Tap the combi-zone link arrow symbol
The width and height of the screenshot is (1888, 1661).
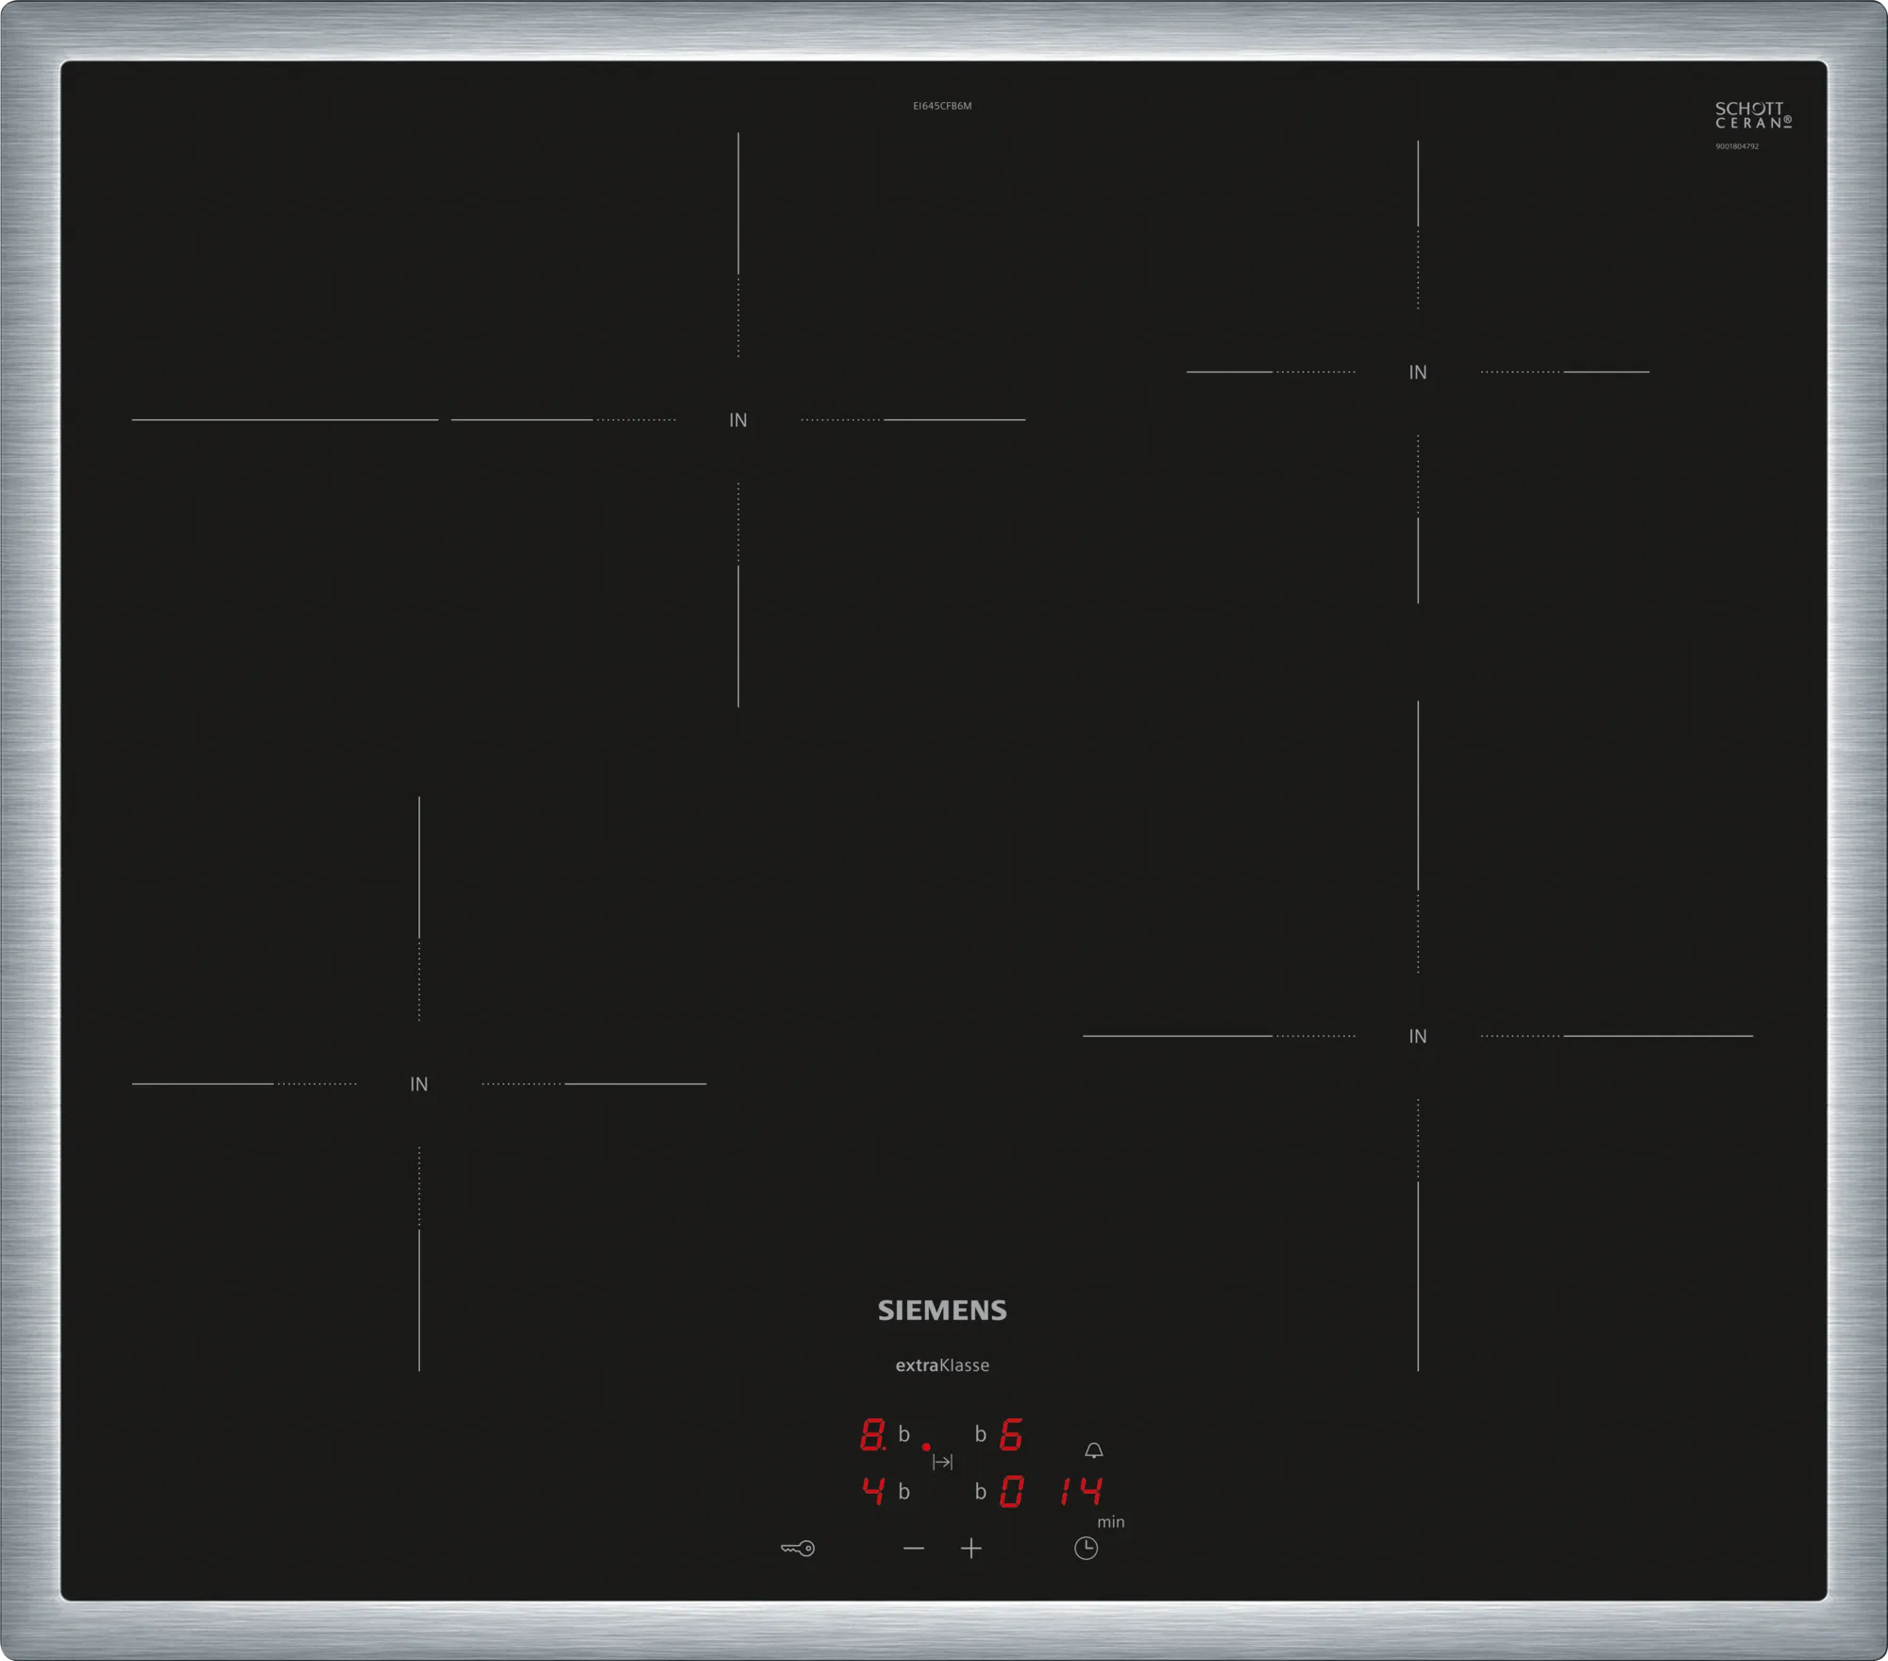pyautogui.click(x=942, y=1462)
